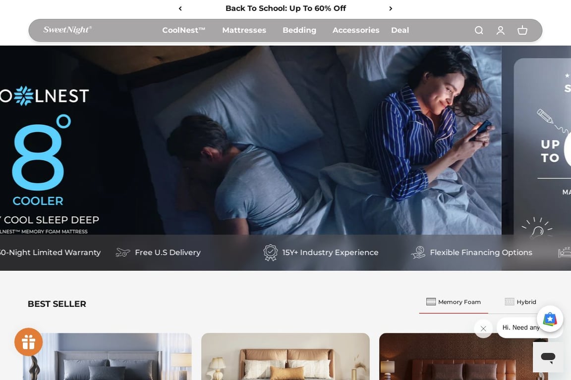Viewport: 571px width, 380px height.
Task: Open the first best seller grey bed thumbnail
Action: click(107, 356)
